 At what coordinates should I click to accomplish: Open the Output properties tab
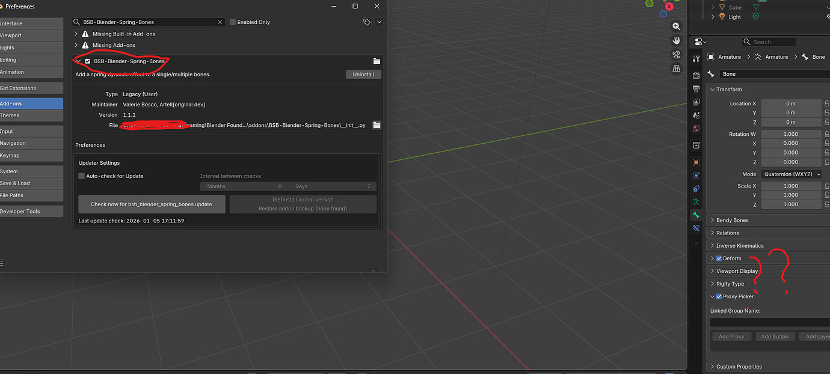pyautogui.click(x=696, y=88)
